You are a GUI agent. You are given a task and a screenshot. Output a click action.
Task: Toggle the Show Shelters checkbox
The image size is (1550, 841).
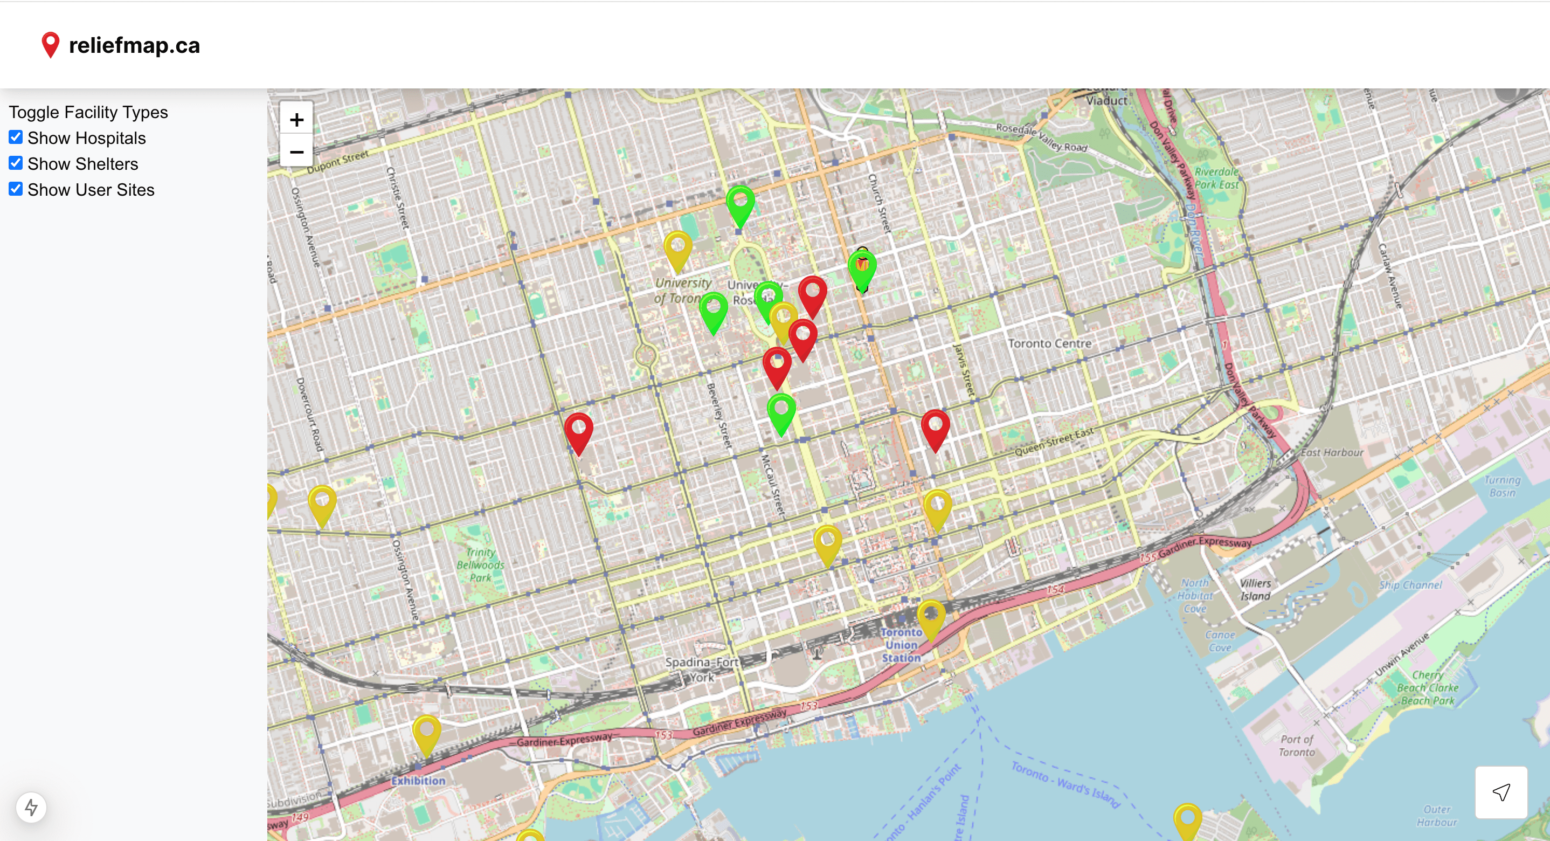(x=16, y=163)
